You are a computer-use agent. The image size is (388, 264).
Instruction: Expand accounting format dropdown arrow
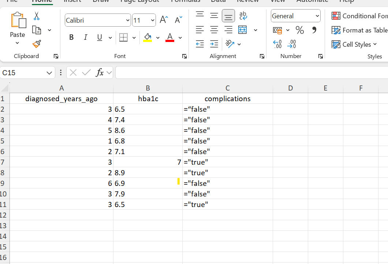tap(288, 30)
